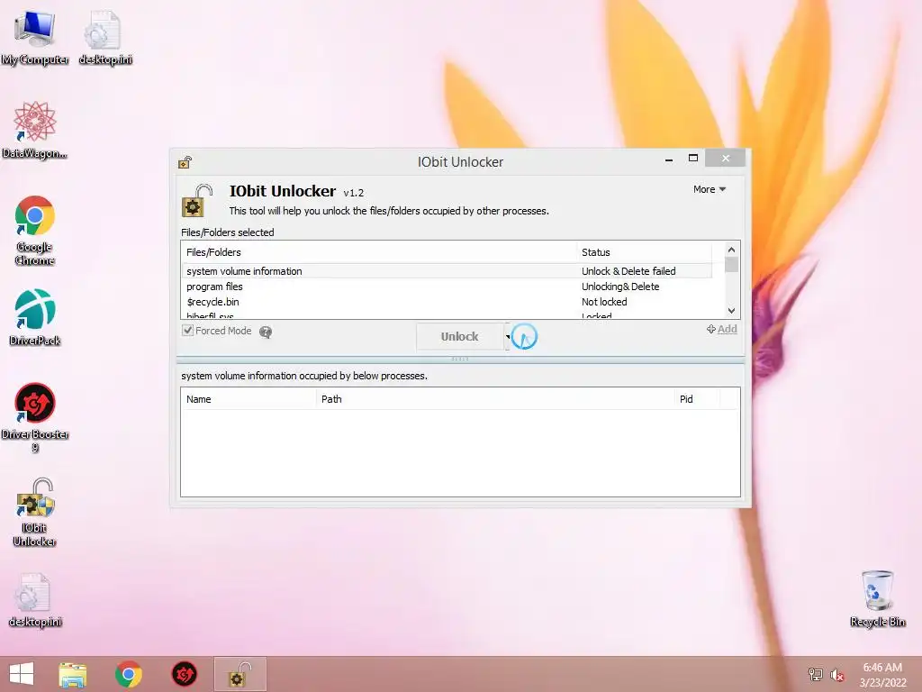Click Chrome icon in the taskbar
The height and width of the screenshot is (692, 922).
pyautogui.click(x=128, y=674)
